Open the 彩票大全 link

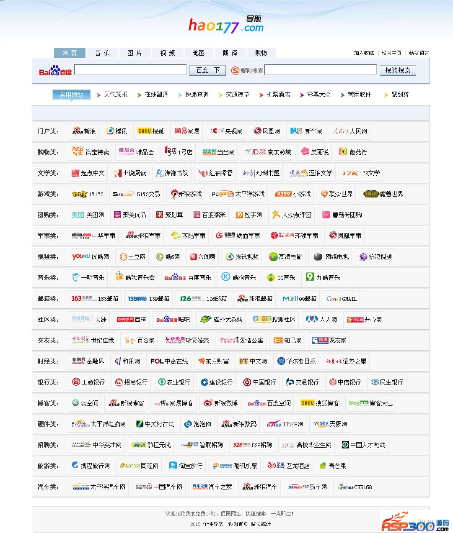(319, 95)
